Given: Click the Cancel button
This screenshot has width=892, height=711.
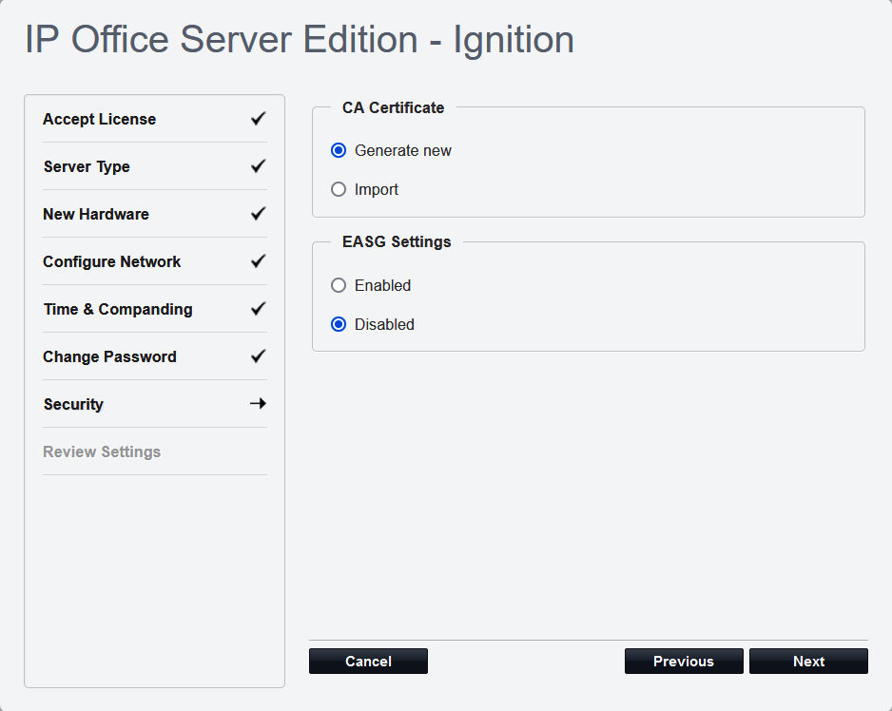Looking at the screenshot, I should [x=368, y=662].
